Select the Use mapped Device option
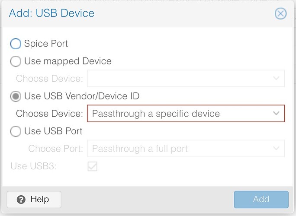296x216 pixels. (x=16, y=61)
